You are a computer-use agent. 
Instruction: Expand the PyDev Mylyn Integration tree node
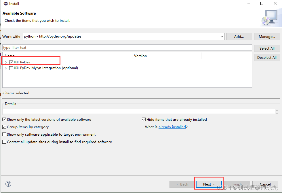(6, 68)
